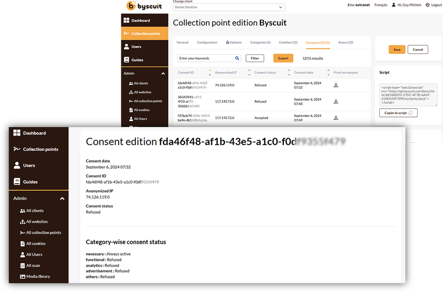
Task: Switch to the Scans (12) tab
Action: [346, 42]
